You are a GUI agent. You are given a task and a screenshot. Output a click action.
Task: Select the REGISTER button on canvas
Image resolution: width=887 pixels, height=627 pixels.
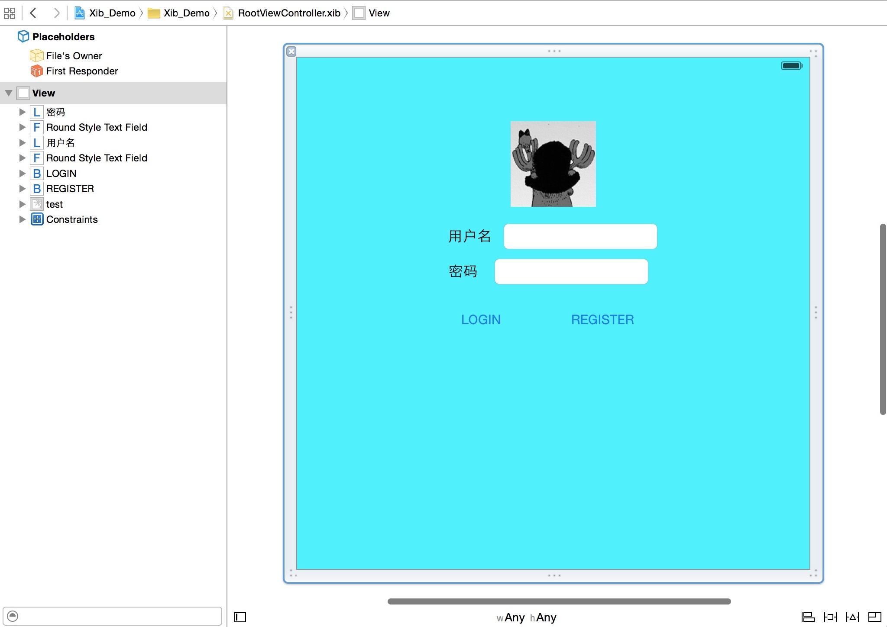click(602, 319)
